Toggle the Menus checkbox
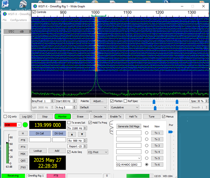The image size is (210, 178). click(x=164, y=116)
